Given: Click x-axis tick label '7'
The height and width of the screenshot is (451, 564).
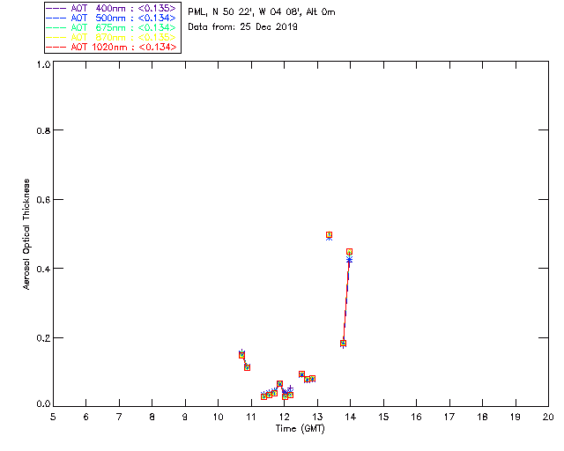Looking at the screenshot, I should (x=119, y=418).
